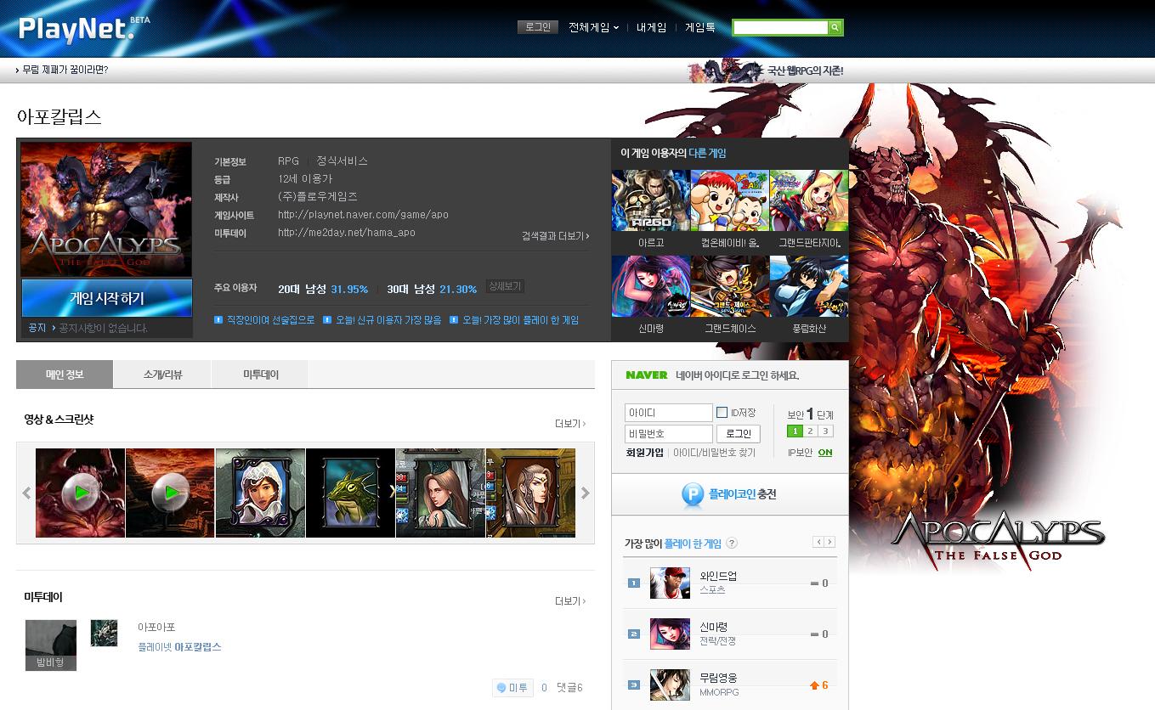The height and width of the screenshot is (710, 1155).
Task: Open help icon beside 가장 많이 플레이 한 게임
Action: point(732,544)
